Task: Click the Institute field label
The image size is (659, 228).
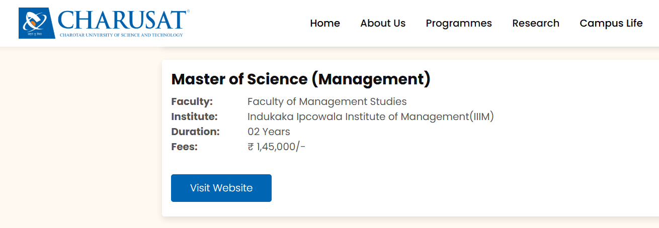Action: coord(194,117)
